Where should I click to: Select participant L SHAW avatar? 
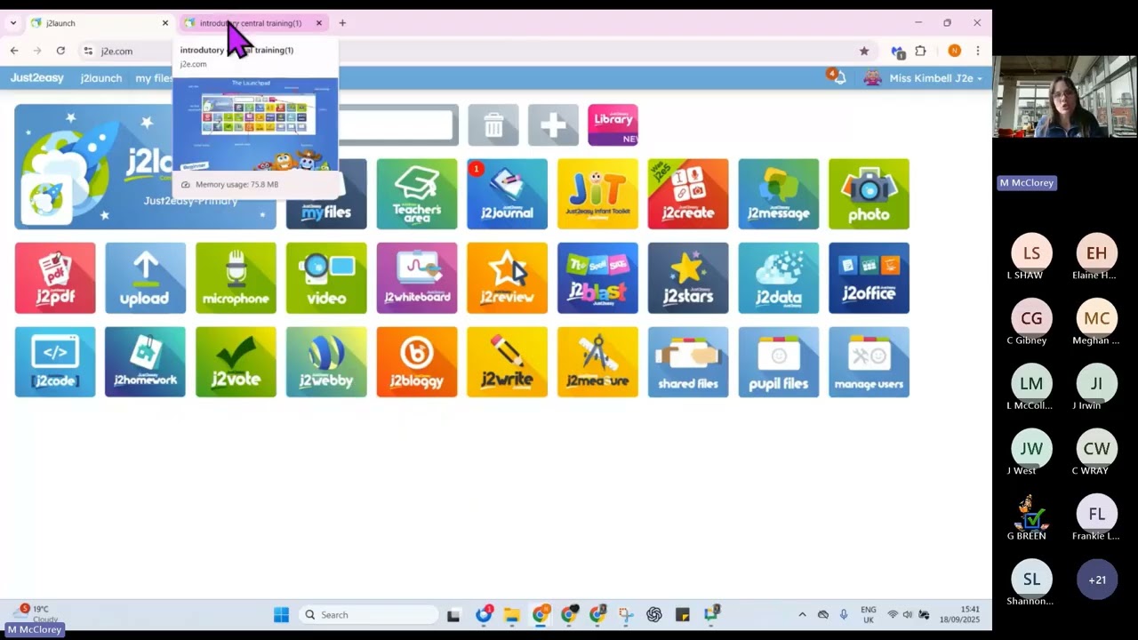click(1031, 253)
